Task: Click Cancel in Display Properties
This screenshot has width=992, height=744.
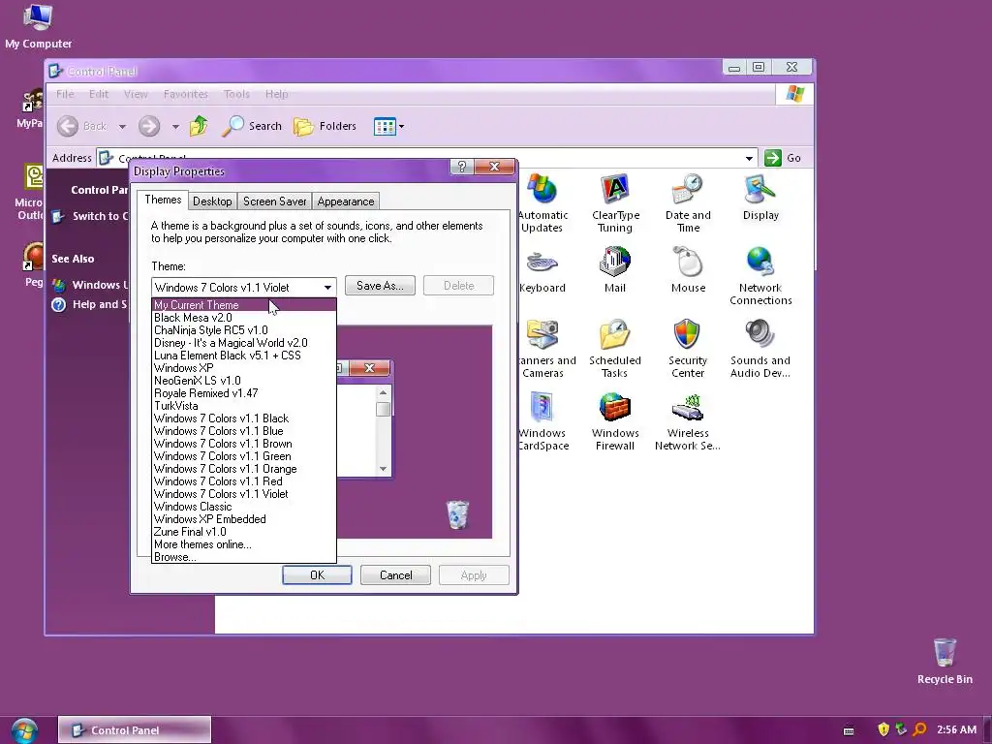Action: [395, 575]
